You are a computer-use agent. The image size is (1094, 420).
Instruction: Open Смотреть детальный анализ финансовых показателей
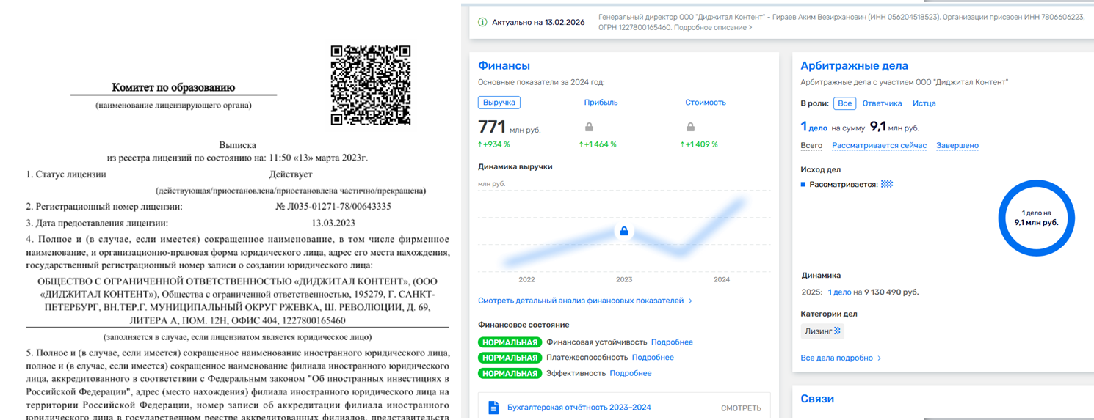tap(584, 301)
